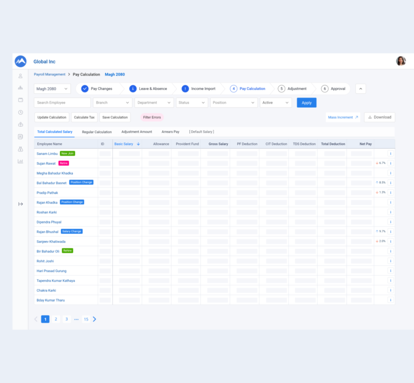
Task: Open the bar chart reports sidebar icon
Action: click(20, 161)
